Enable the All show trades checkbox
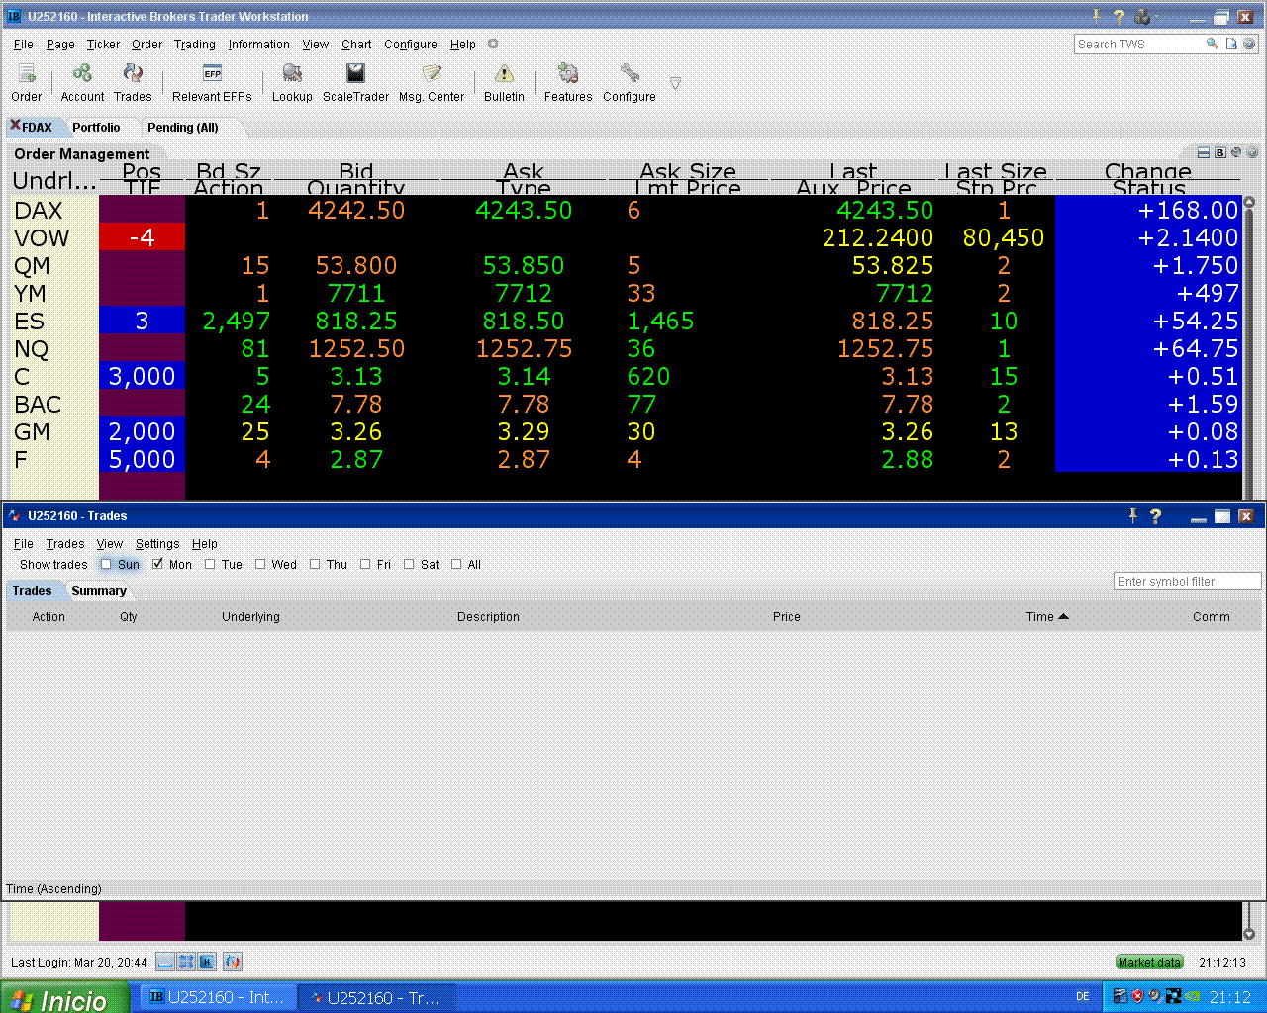Image resolution: width=1267 pixels, height=1013 pixels. [x=456, y=564]
